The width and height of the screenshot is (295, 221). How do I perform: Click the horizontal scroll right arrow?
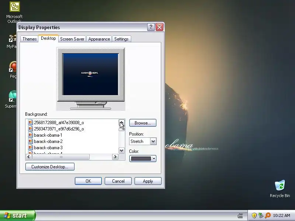coord(115,157)
